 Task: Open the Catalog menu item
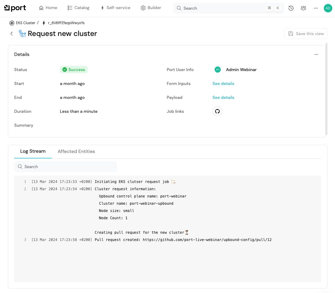(78, 8)
